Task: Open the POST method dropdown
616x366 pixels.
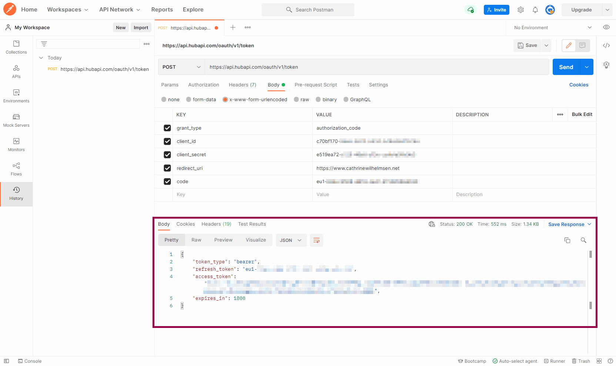Action: point(181,67)
